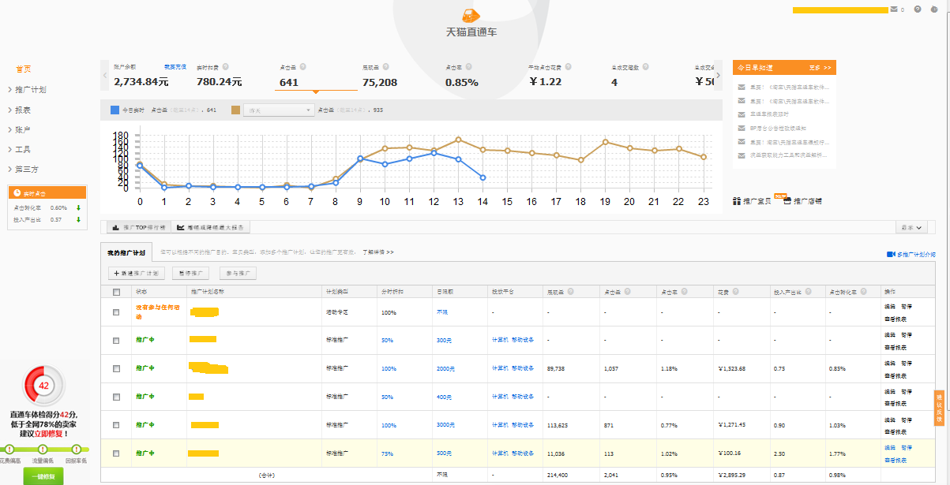
Task: Click the 推广店铺 shop icon
Action: pos(787,201)
